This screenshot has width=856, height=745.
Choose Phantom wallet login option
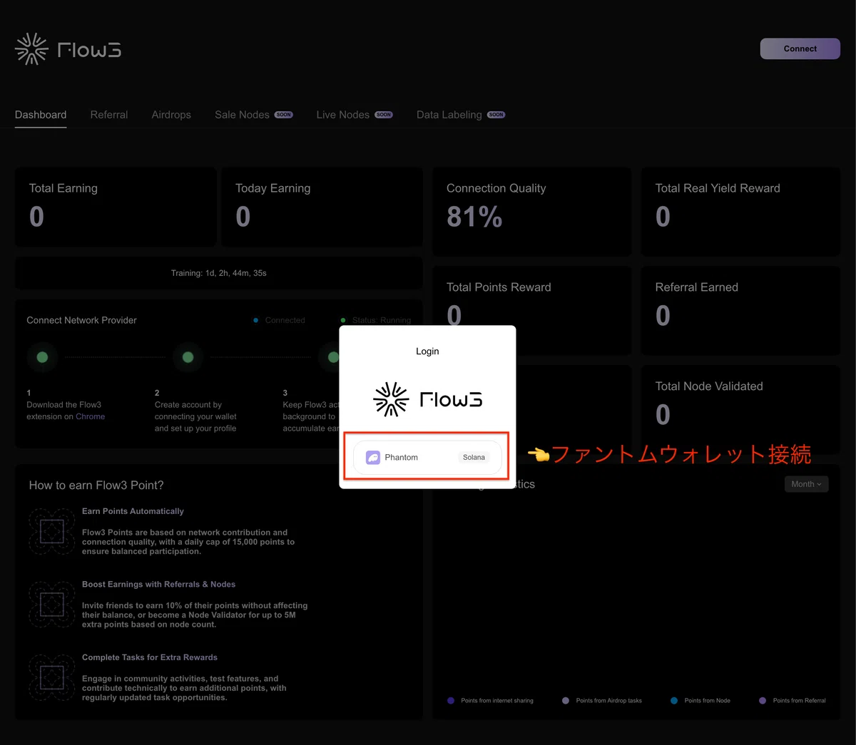tap(427, 458)
